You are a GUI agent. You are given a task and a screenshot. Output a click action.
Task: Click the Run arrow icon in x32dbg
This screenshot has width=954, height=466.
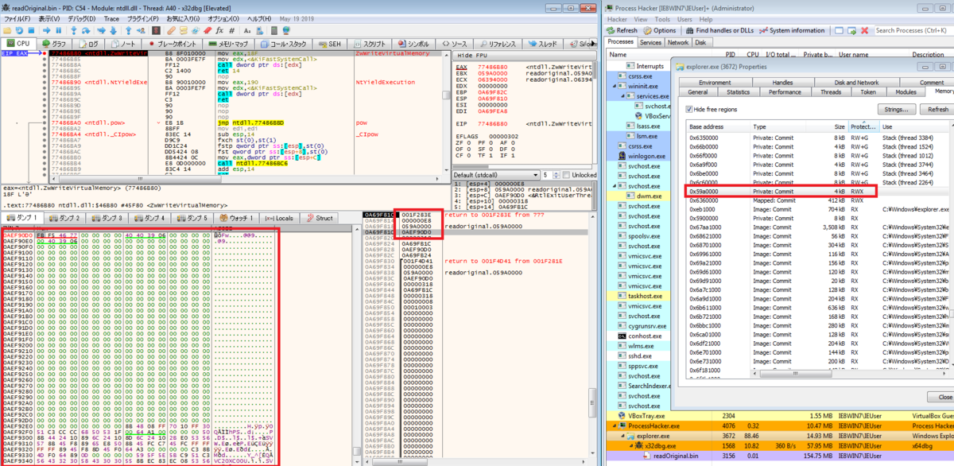[46, 30]
